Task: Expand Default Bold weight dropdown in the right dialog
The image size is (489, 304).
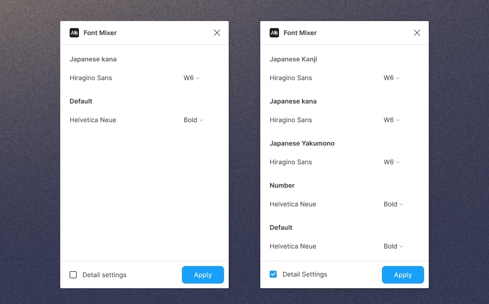Action: coord(393,246)
